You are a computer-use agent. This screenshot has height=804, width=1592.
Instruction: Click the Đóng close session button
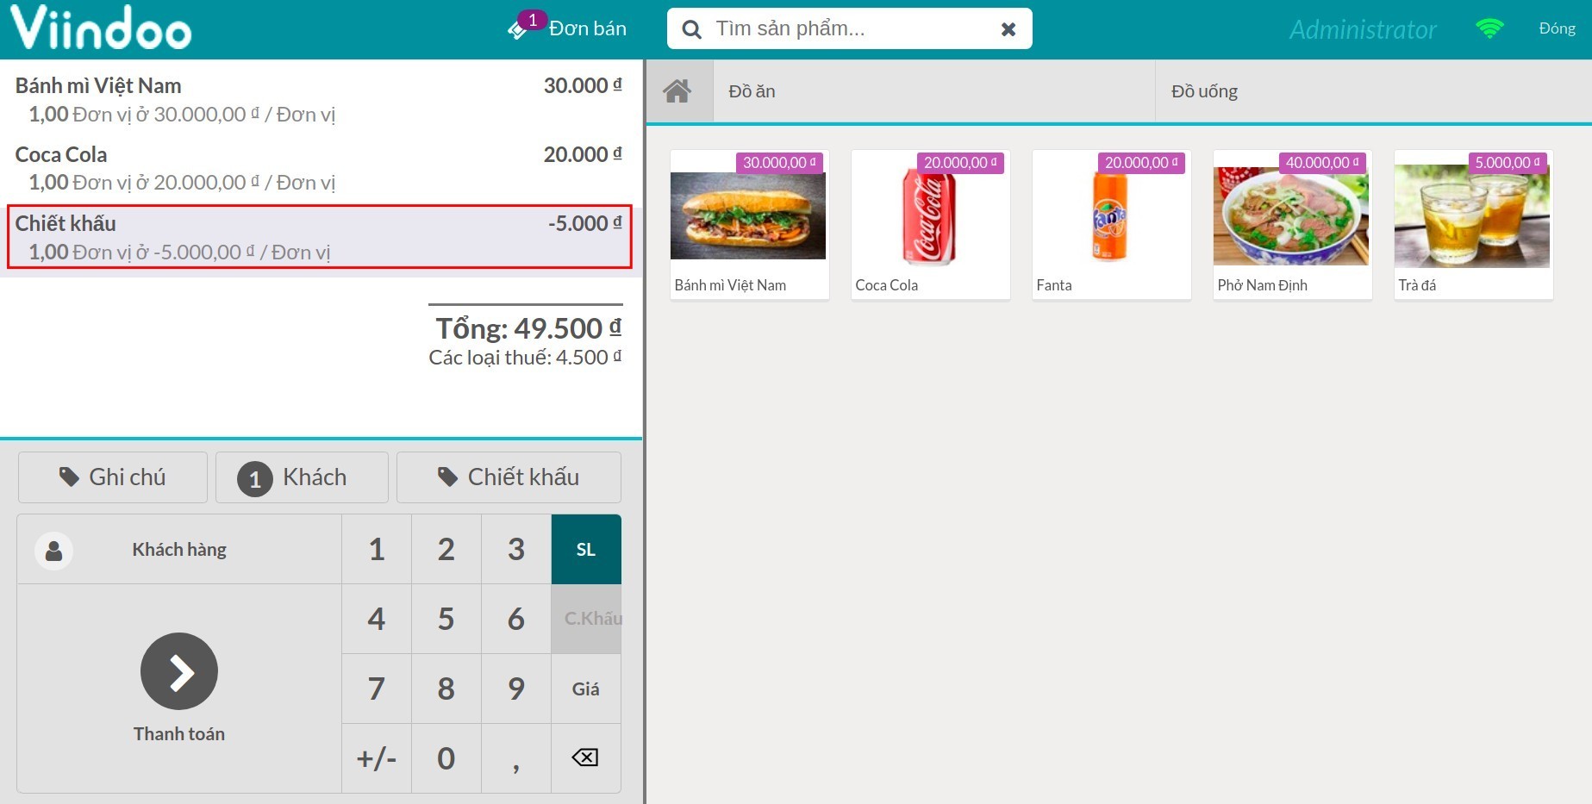point(1557,28)
